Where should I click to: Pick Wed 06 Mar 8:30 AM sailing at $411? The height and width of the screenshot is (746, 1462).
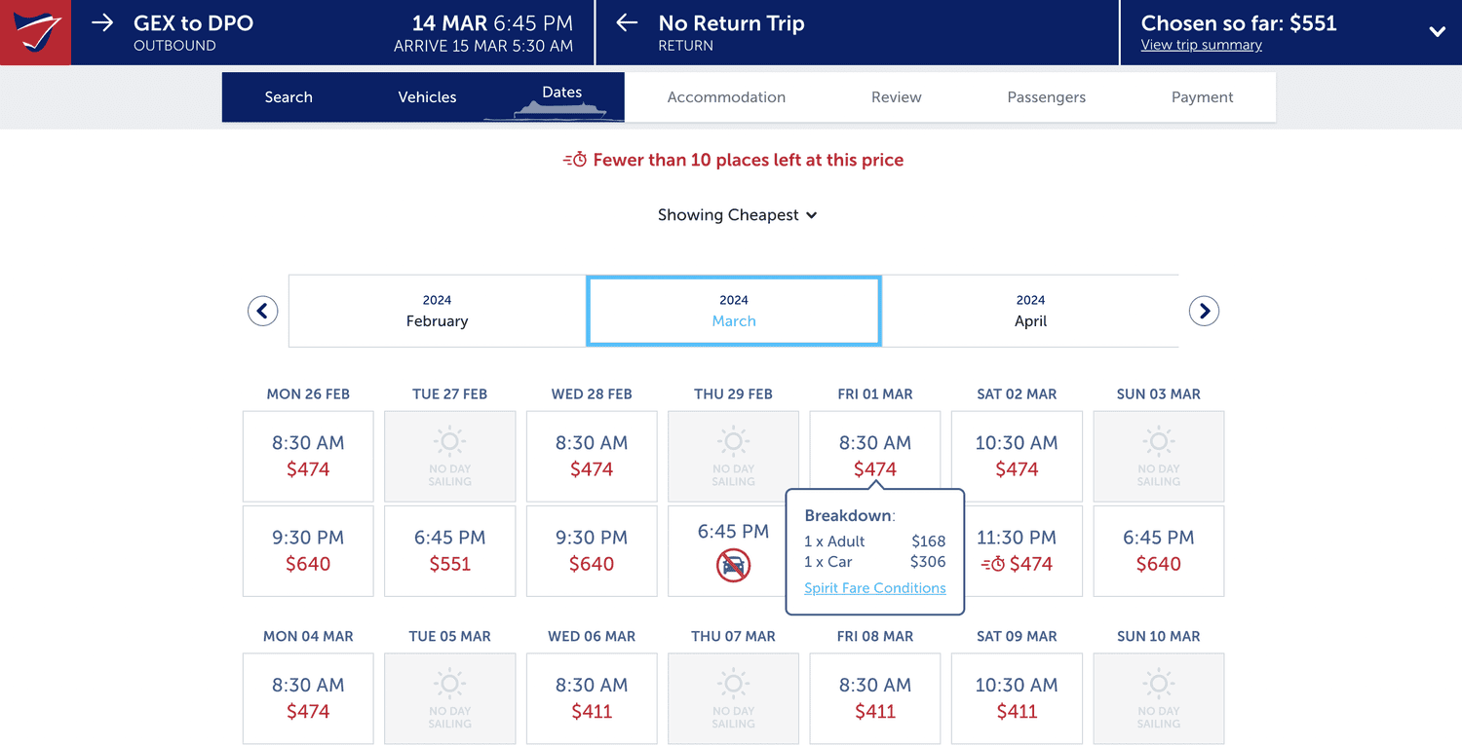592,698
